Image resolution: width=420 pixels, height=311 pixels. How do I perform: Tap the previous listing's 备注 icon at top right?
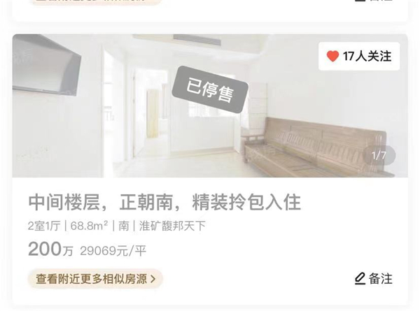click(x=373, y=1)
